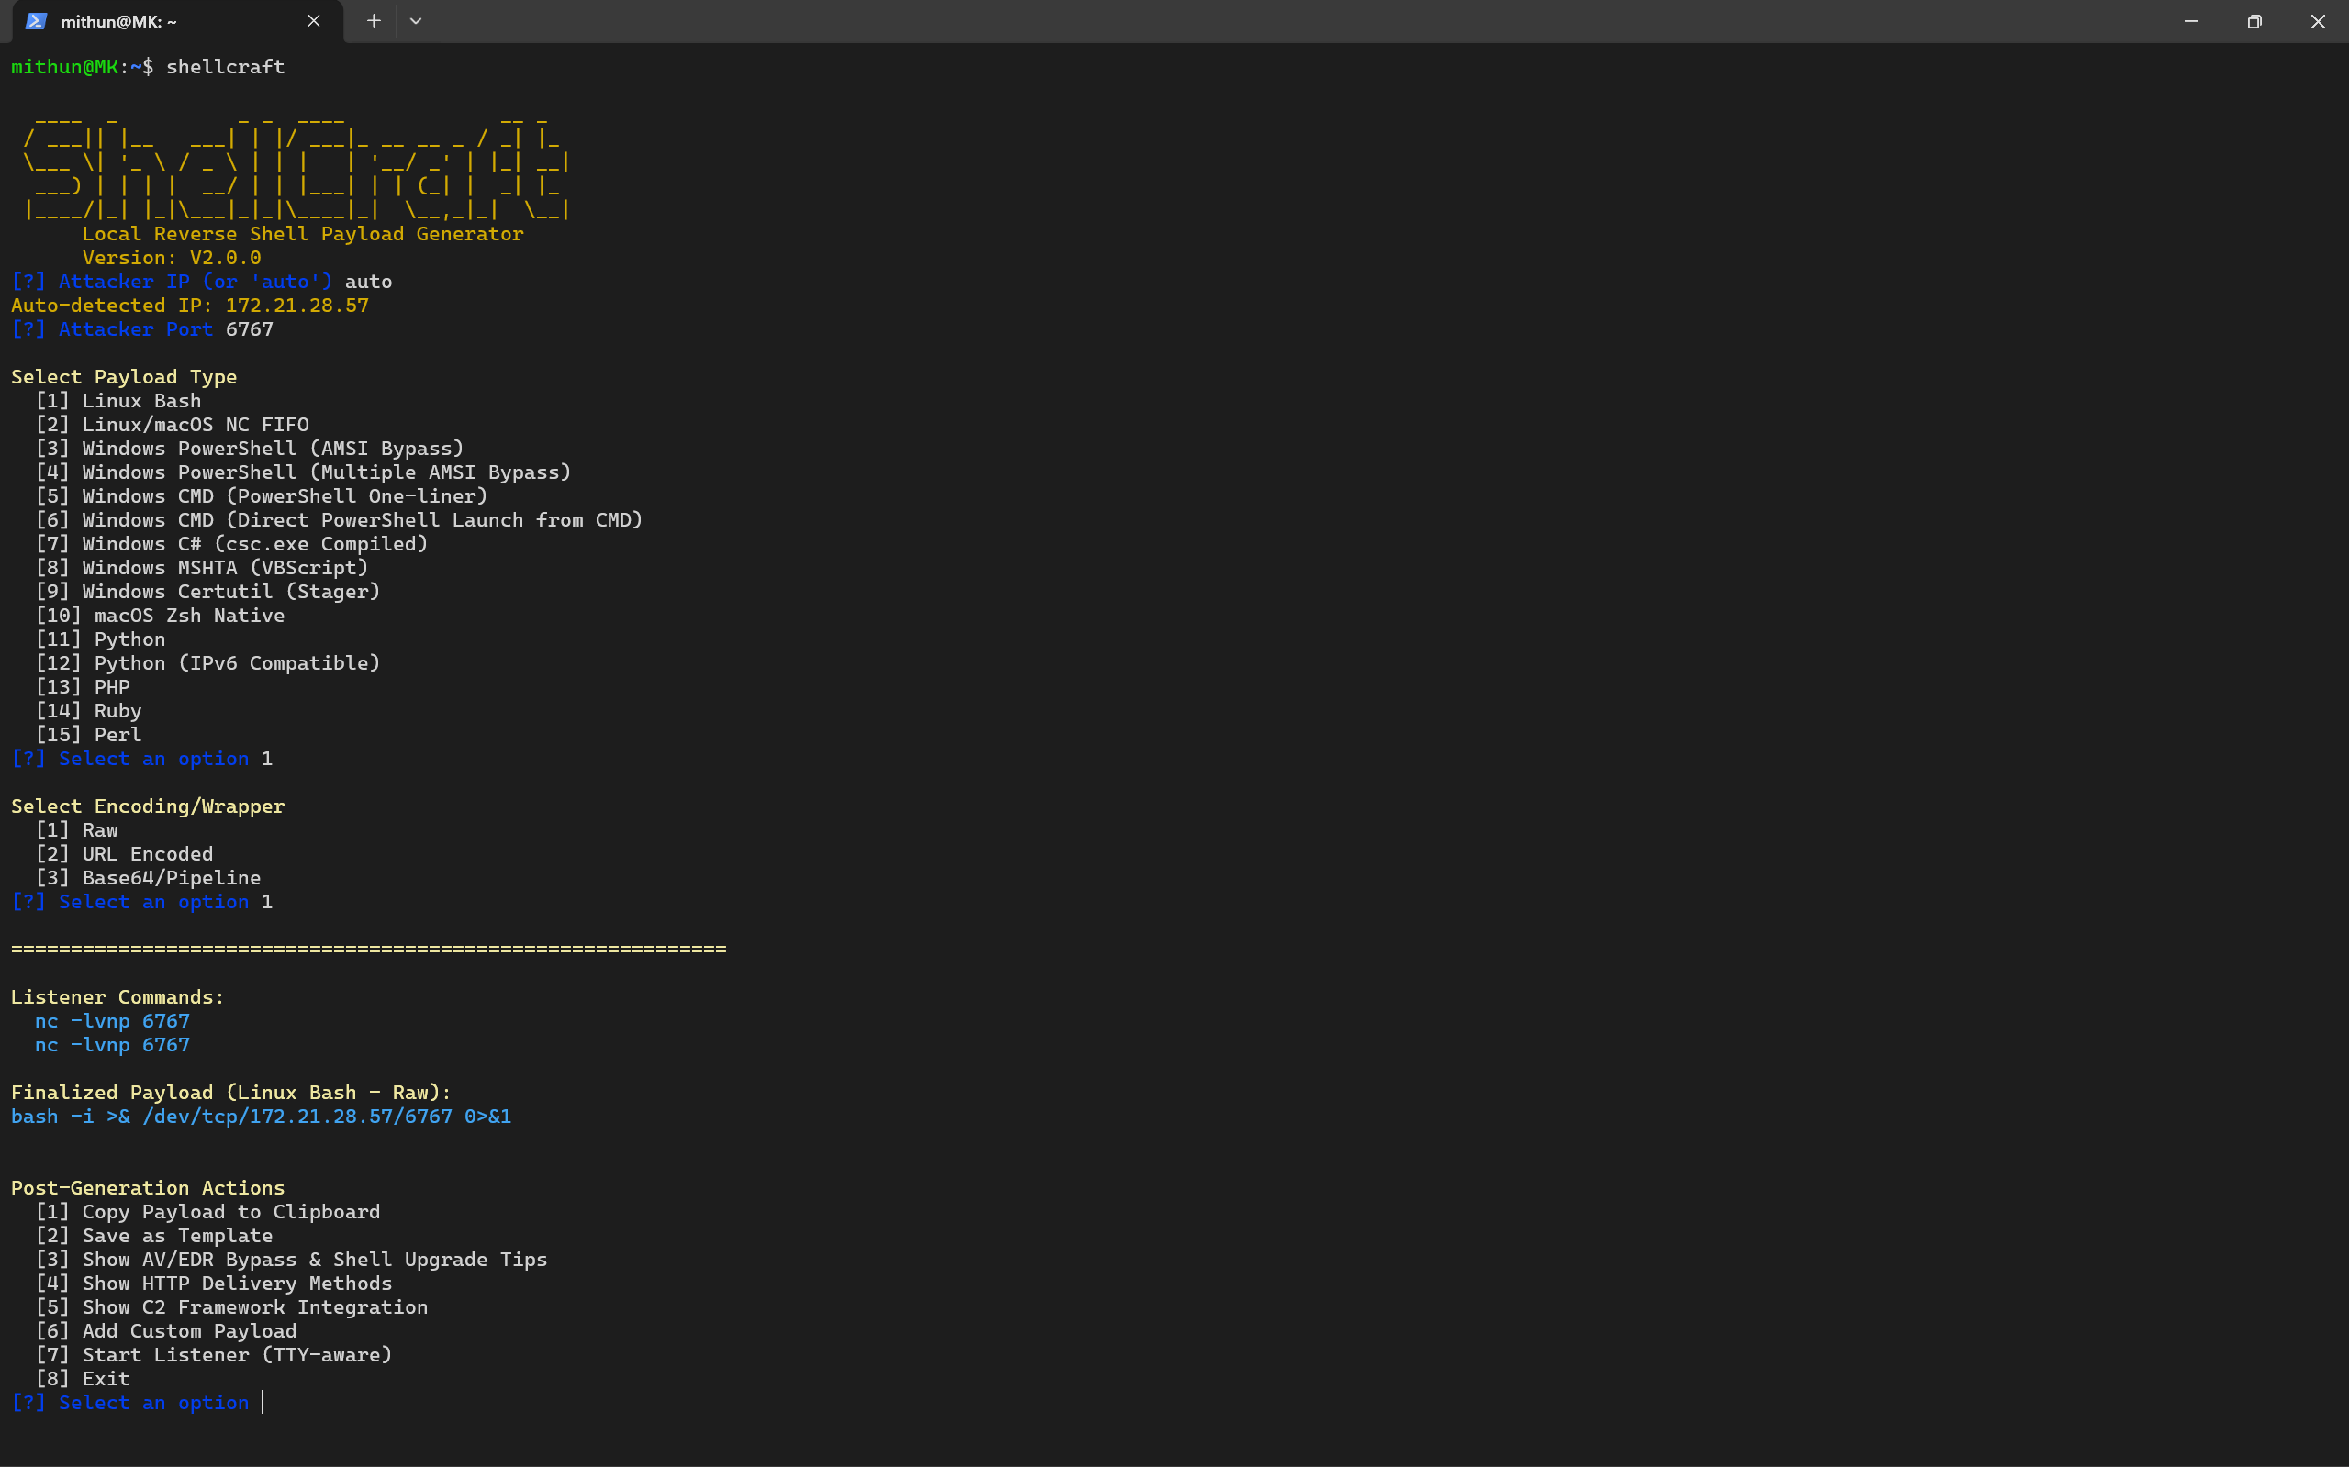Click Windows PowerShell (AMSI Bypass) entry

click(251, 450)
